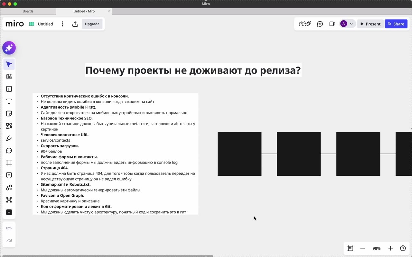Activate the Comment tool
The width and height of the screenshot is (412, 257).
9,151
